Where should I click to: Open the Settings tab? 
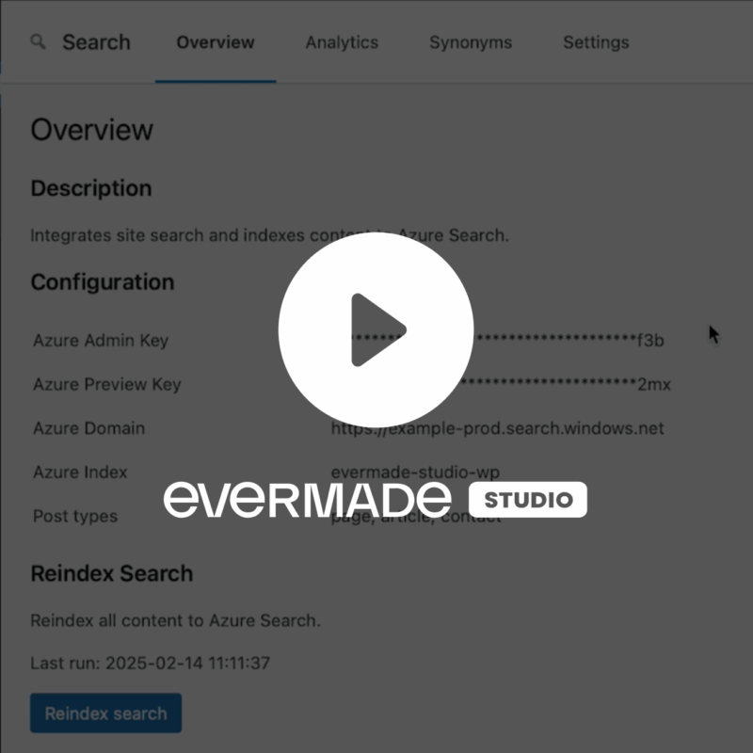(596, 42)
